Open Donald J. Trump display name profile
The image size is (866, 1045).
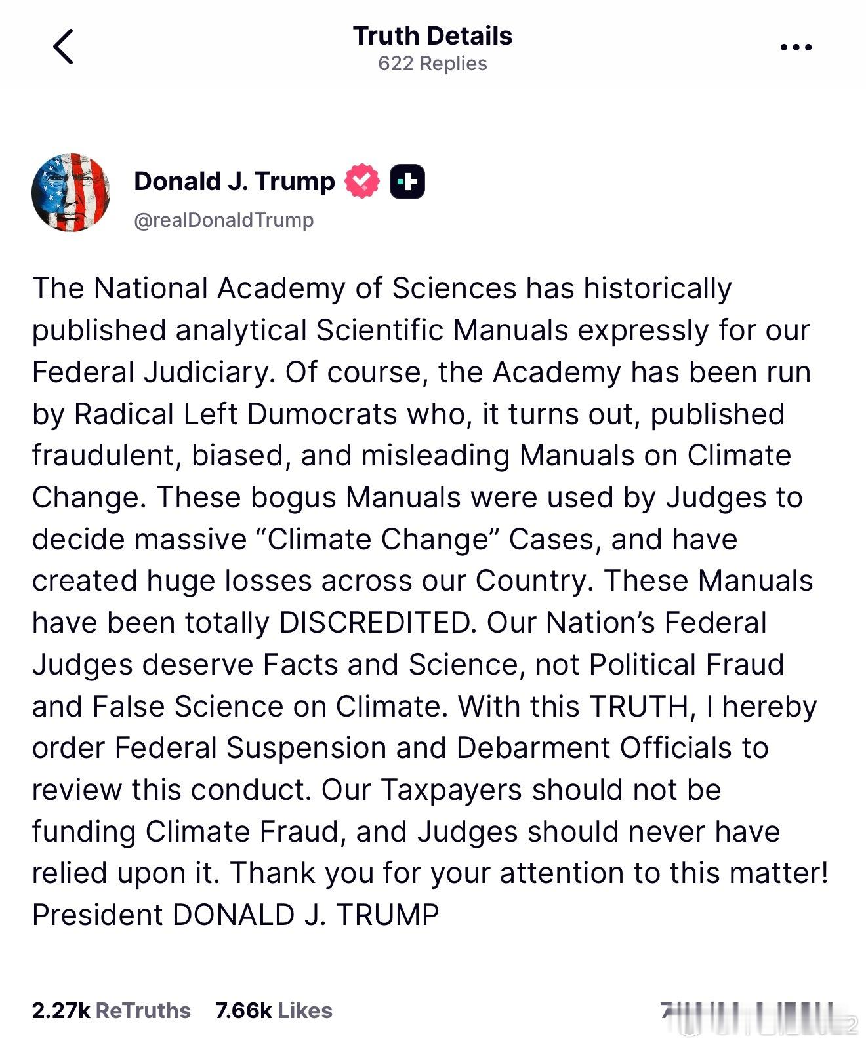click(234, 182)
